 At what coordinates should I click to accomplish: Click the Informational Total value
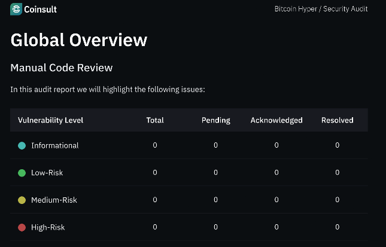tap(155, 145)
